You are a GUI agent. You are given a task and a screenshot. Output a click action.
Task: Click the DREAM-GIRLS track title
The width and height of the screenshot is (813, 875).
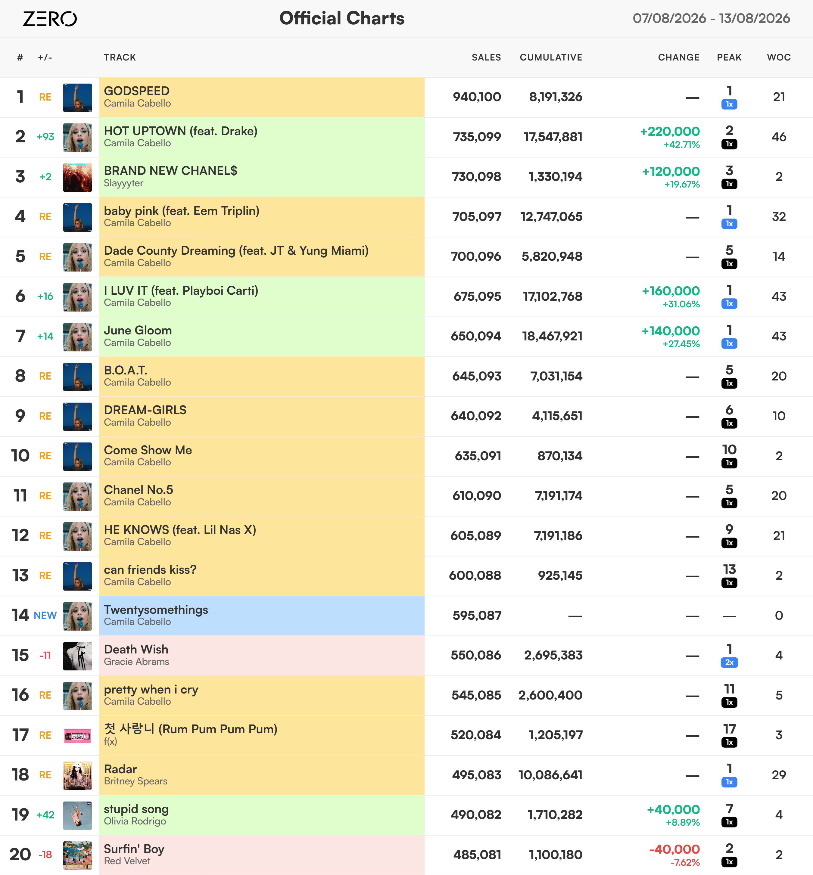coord(145,410)
